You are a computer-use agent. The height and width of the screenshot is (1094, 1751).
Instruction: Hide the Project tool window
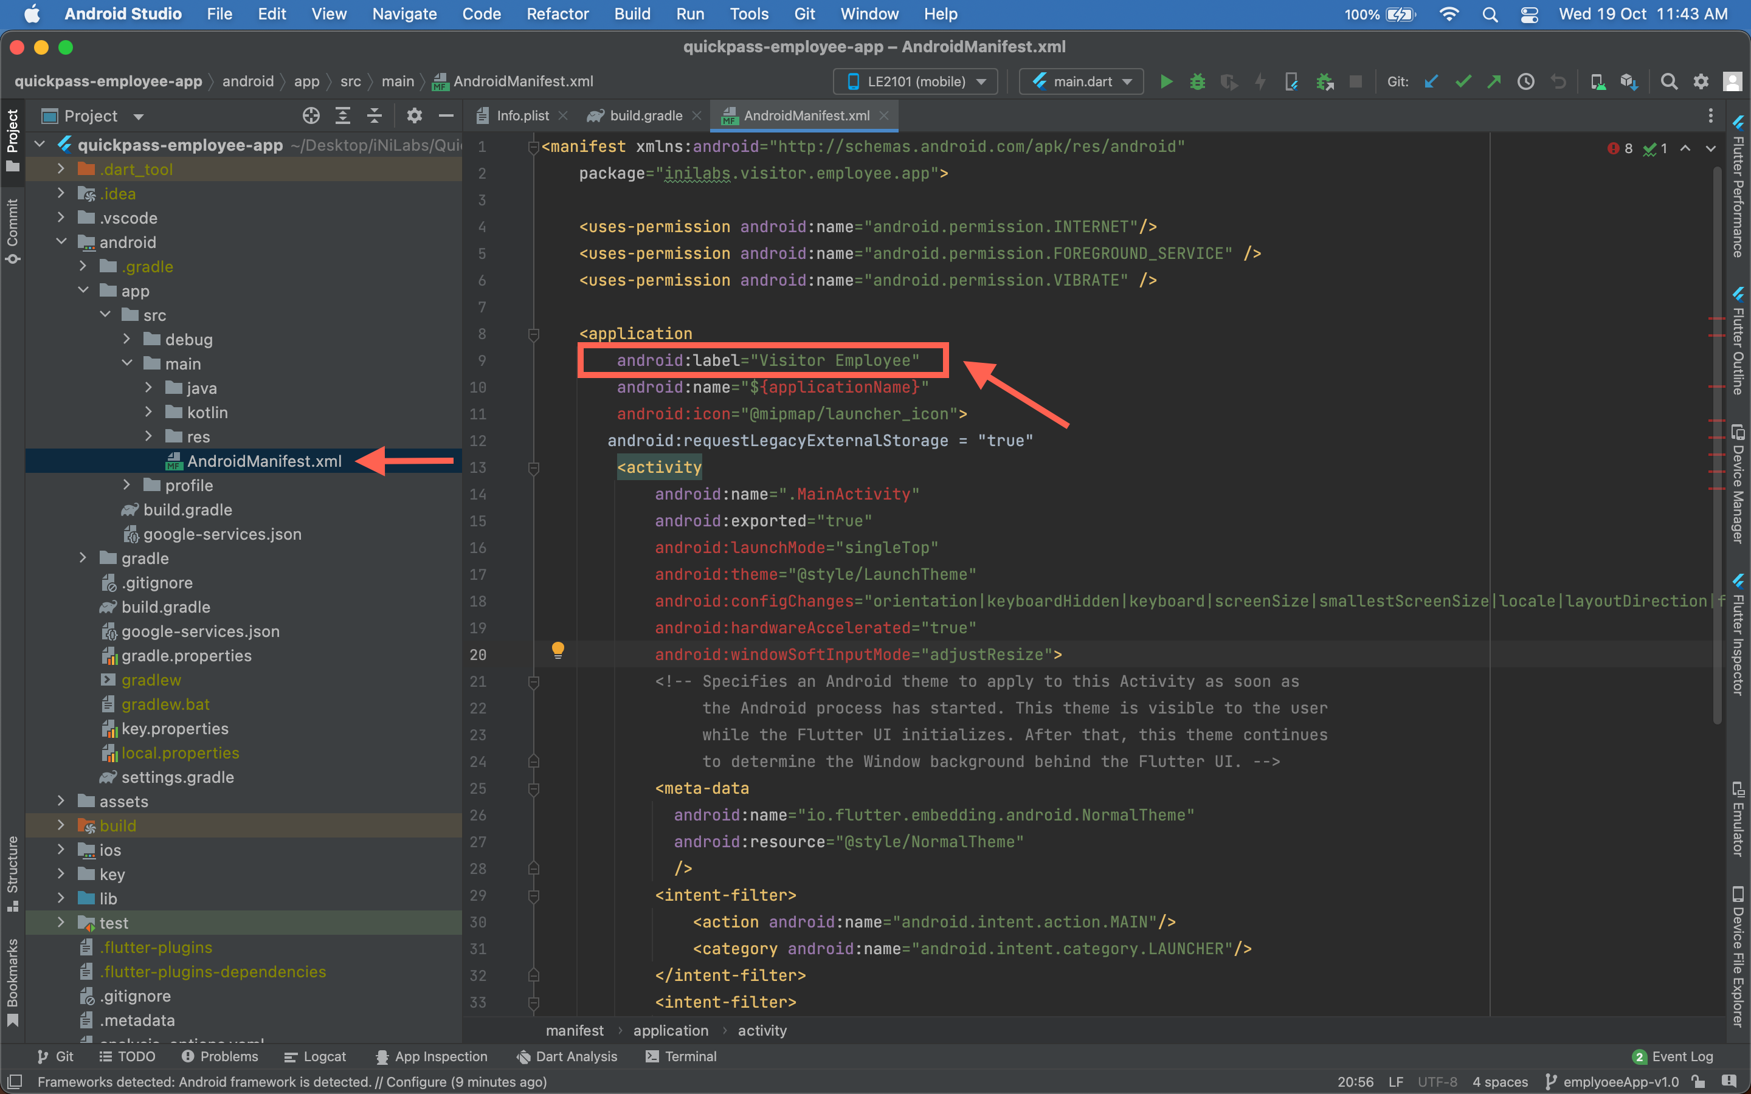click(446, 115)
